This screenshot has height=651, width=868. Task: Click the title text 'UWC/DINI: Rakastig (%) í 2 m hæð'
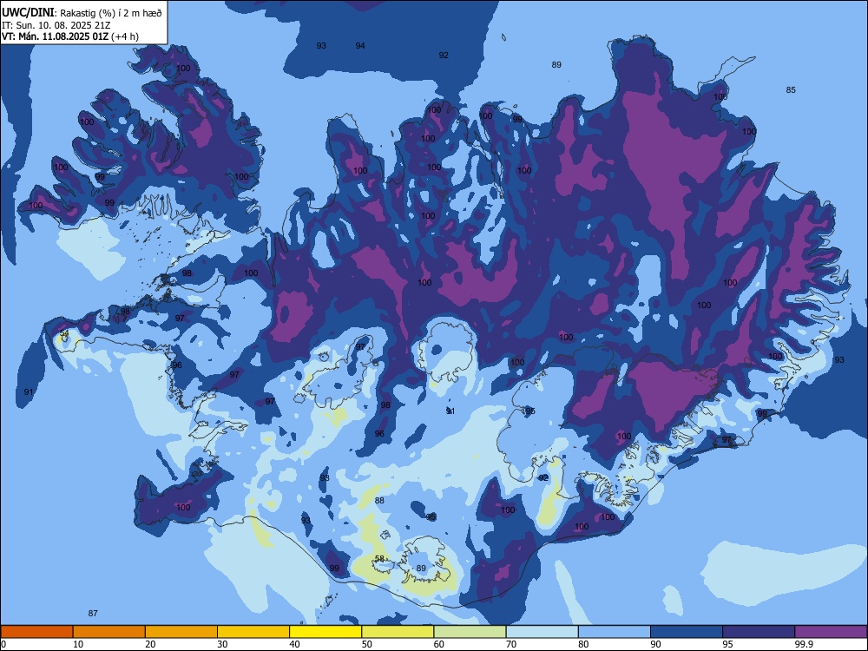click(x=82, y=13)
